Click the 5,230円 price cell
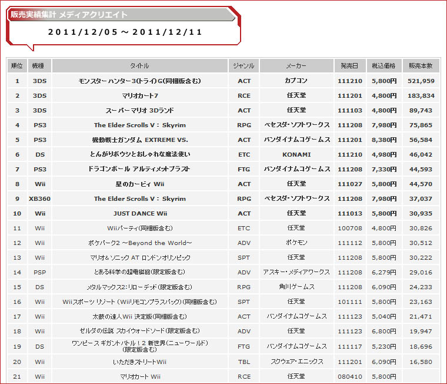This screenshot has width=447, height=384. point(384,346)
